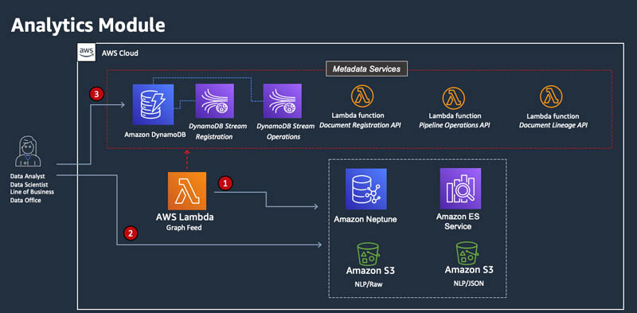Select the Document Lineage API Lambda icon
Image resolution: width=637 pixels, height=313 pixels.
pos(551,96)
